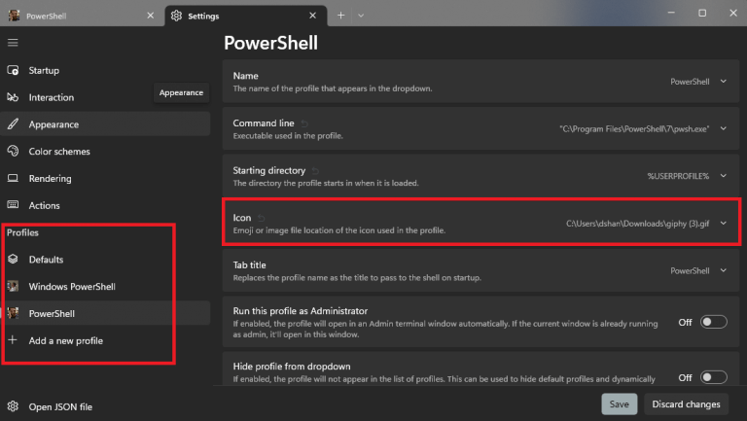Click the PowerShell page heading

pos(270,43)
